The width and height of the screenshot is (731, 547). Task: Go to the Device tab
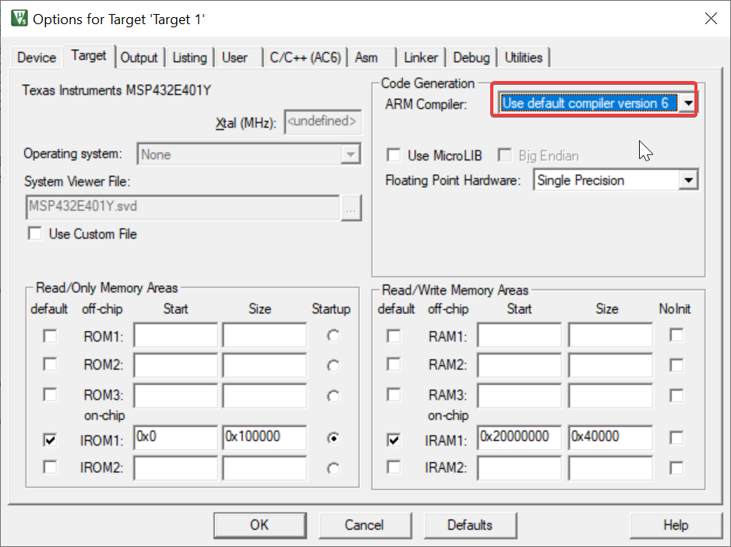pos(35,57)
